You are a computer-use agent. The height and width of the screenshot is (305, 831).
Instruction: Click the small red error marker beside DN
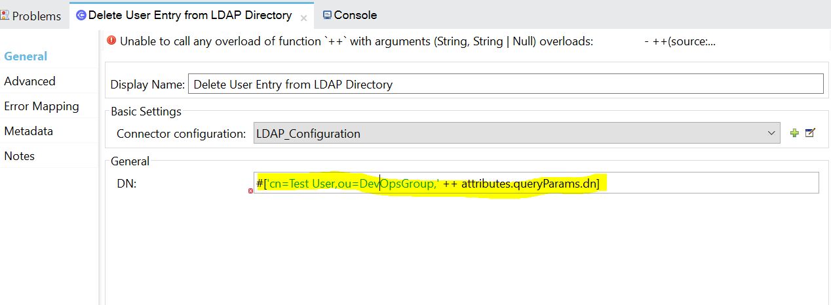click(x=251, y=191)
